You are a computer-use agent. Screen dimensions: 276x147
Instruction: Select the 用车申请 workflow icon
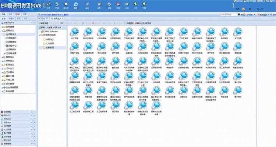224,91
